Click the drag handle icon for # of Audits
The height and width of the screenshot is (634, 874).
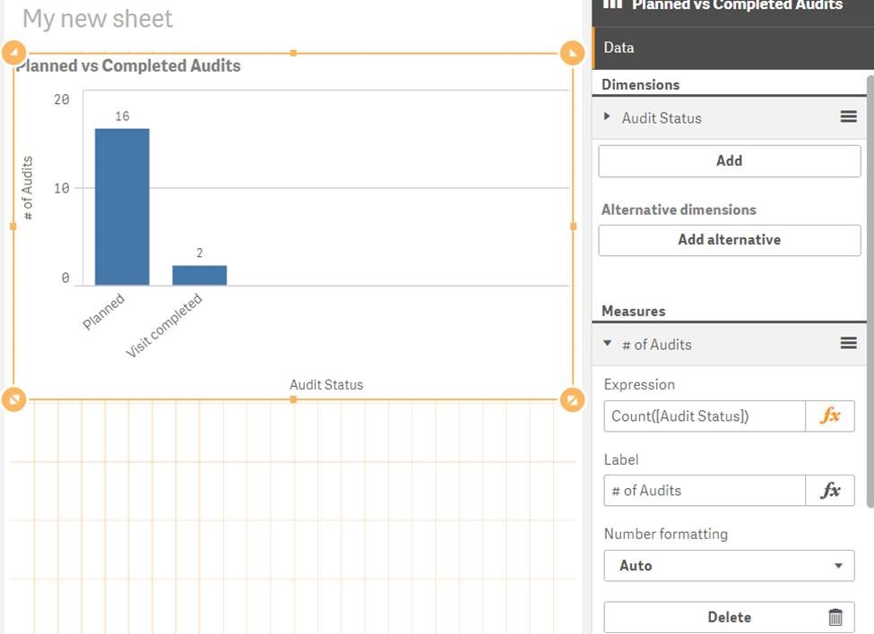click(848, 344)
